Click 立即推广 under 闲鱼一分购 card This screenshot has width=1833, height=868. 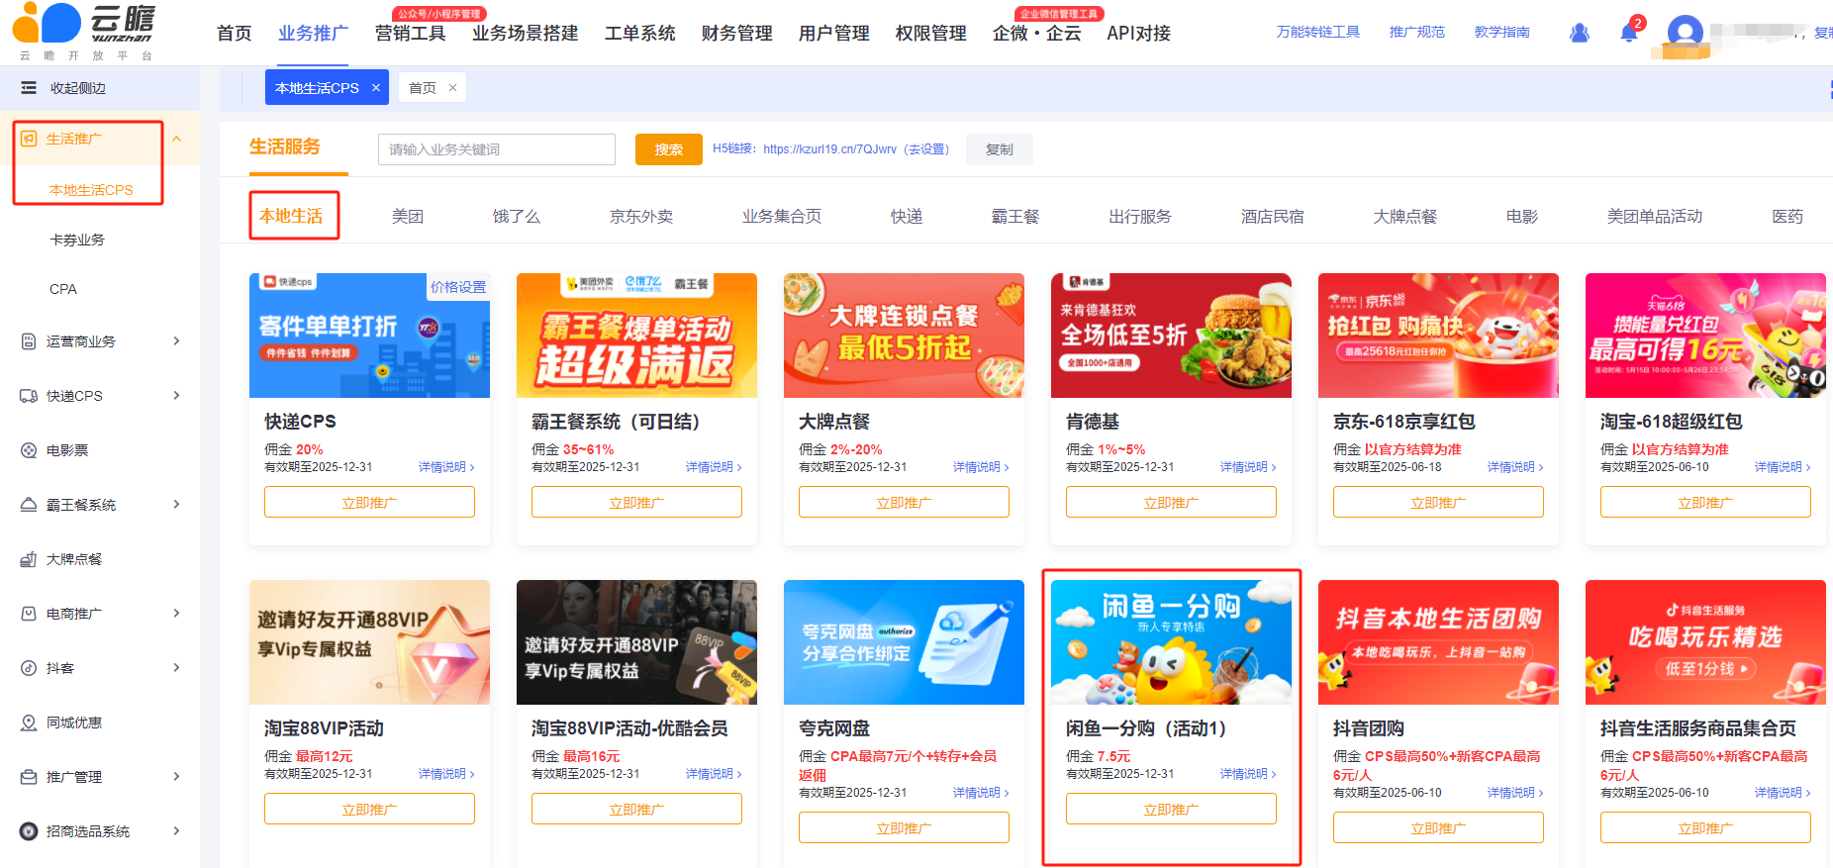pyautogui.click(x=1171, y=810)
